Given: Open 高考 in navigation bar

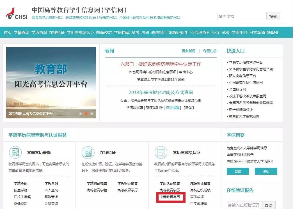Looking at the screenshot, I should [135, 33].
